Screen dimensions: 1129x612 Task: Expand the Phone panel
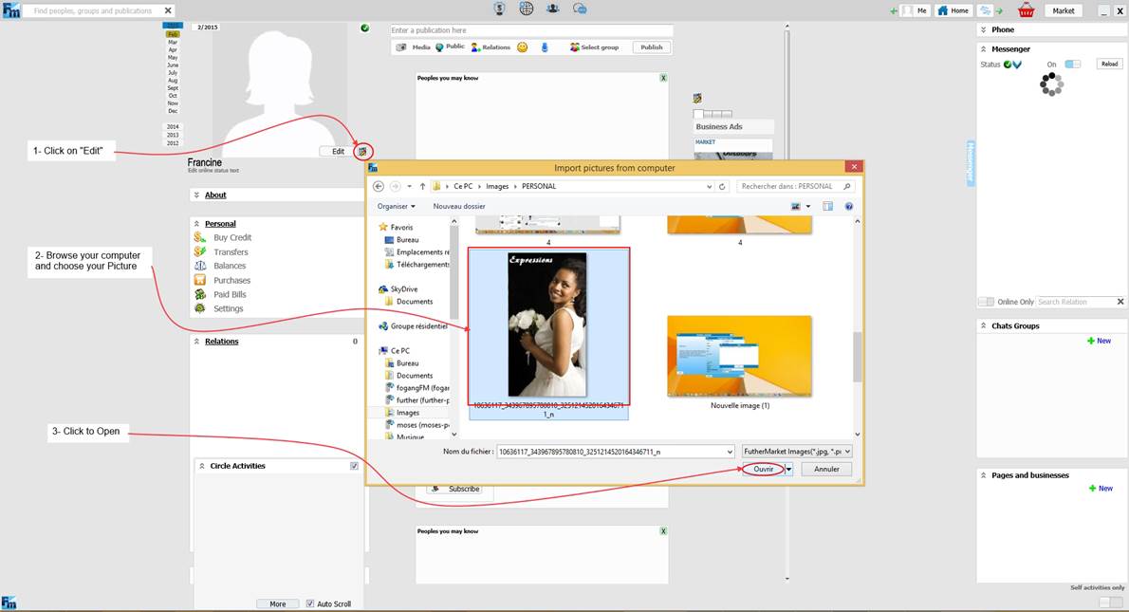point(984,29)
